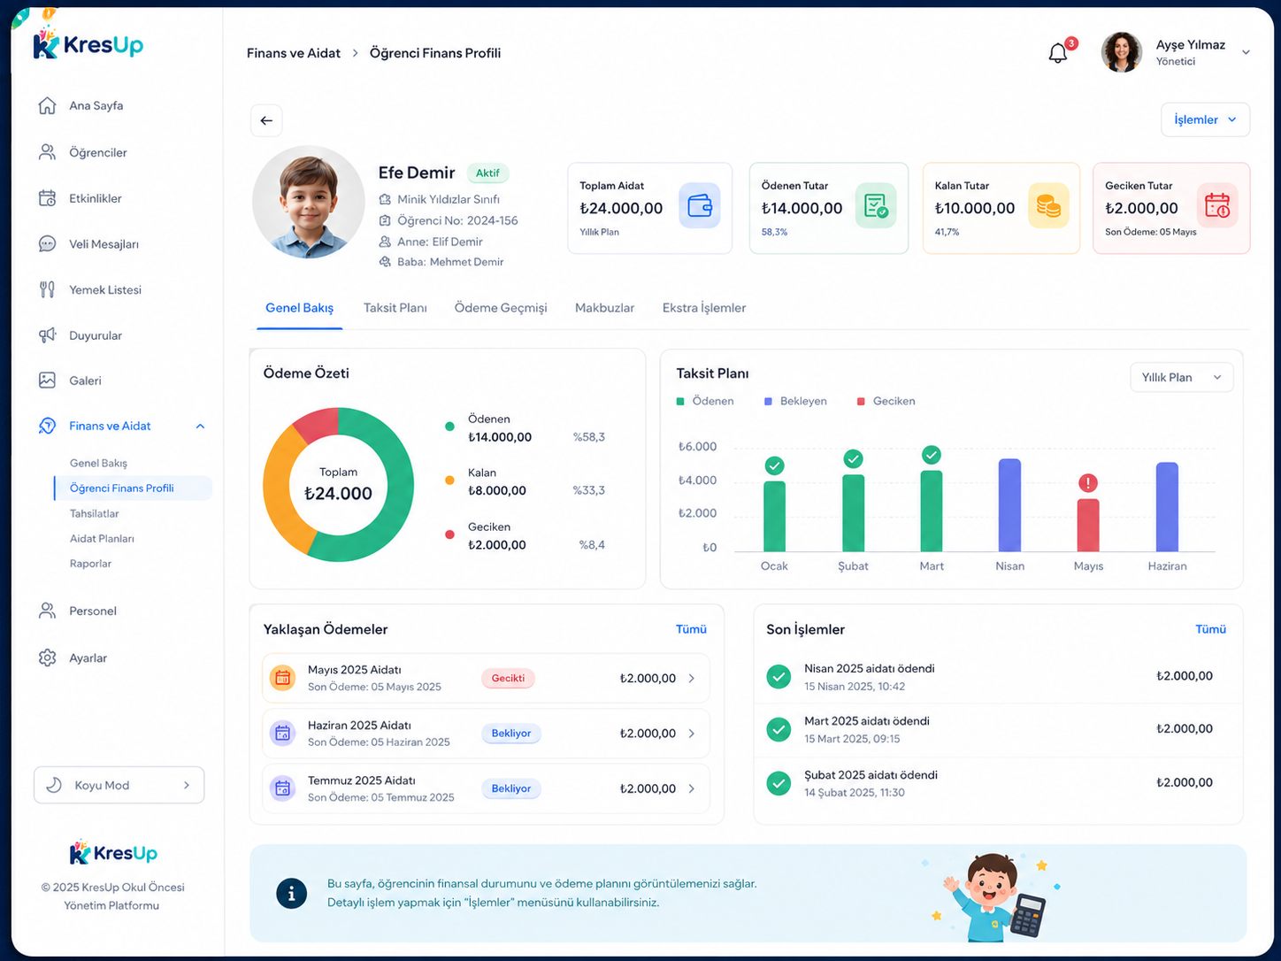The height and width of the screenshot is (961, 1281).
Task: Toggle Koyu Mod dark mode
Action: tap(119, 785)
